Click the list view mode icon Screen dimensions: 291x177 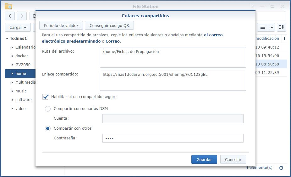263,27
